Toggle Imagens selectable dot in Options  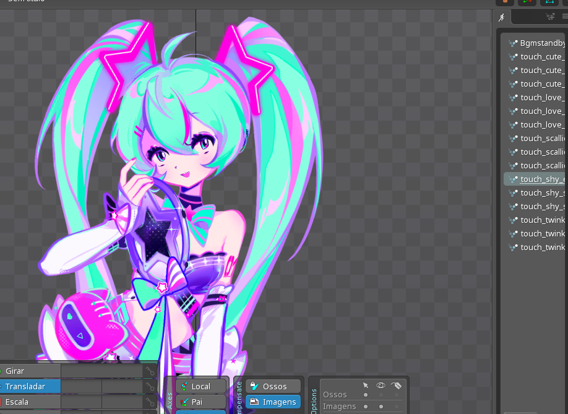(366, 407)
